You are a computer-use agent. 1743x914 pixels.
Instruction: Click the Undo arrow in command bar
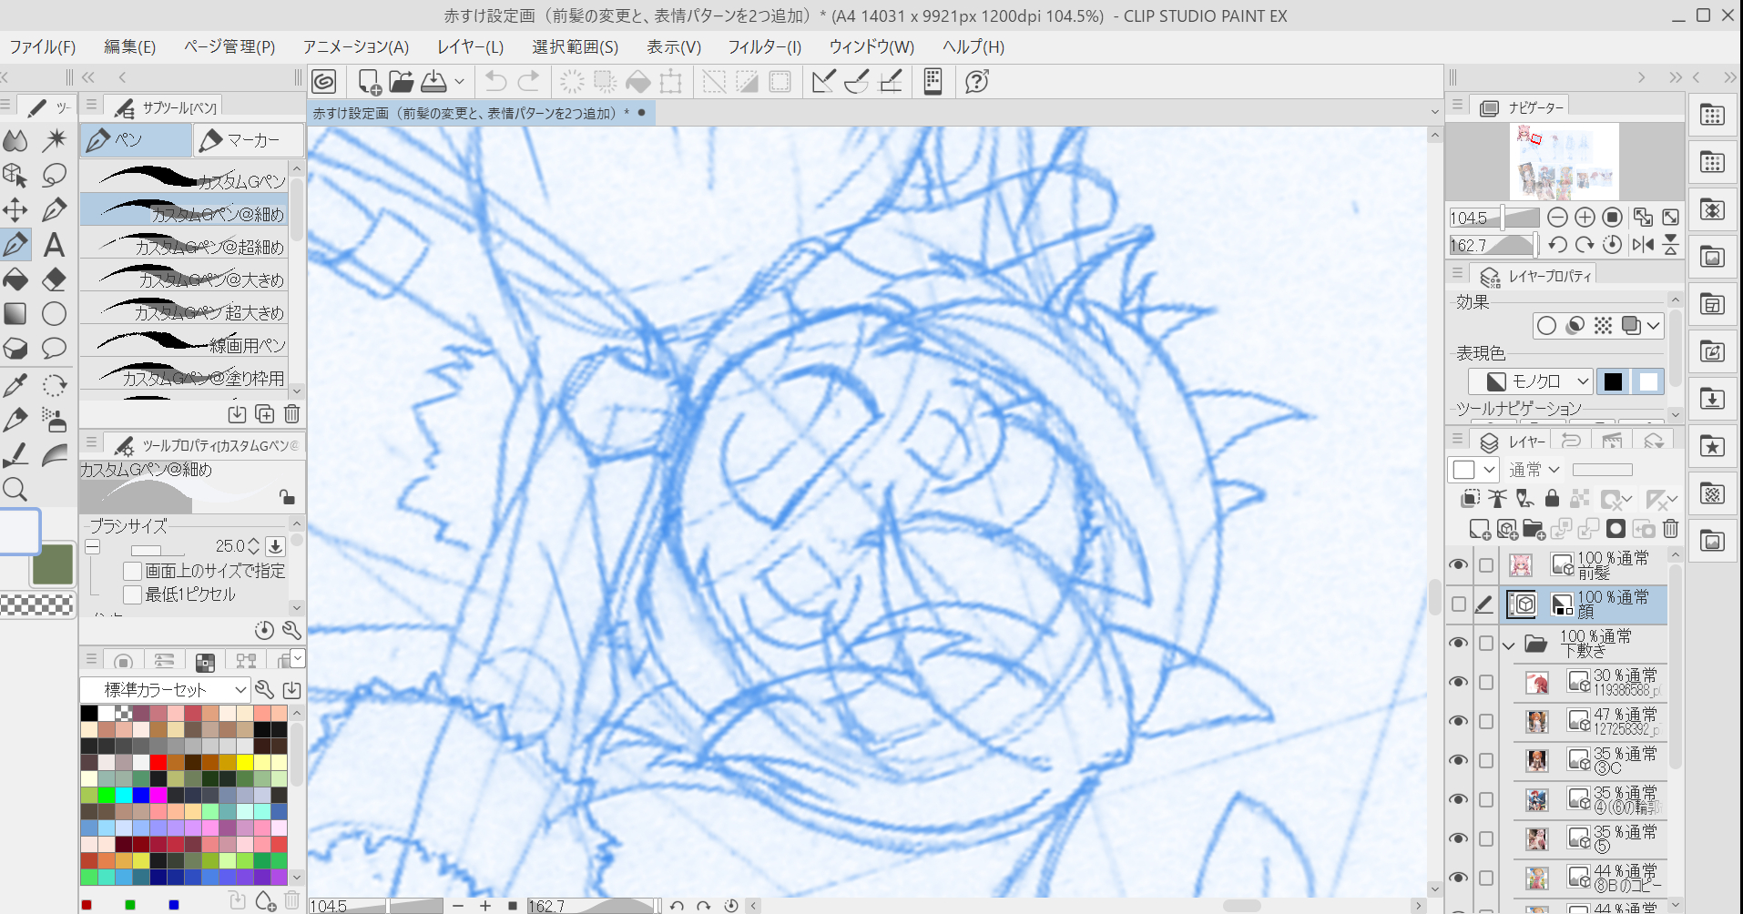[x=495, y=82]
